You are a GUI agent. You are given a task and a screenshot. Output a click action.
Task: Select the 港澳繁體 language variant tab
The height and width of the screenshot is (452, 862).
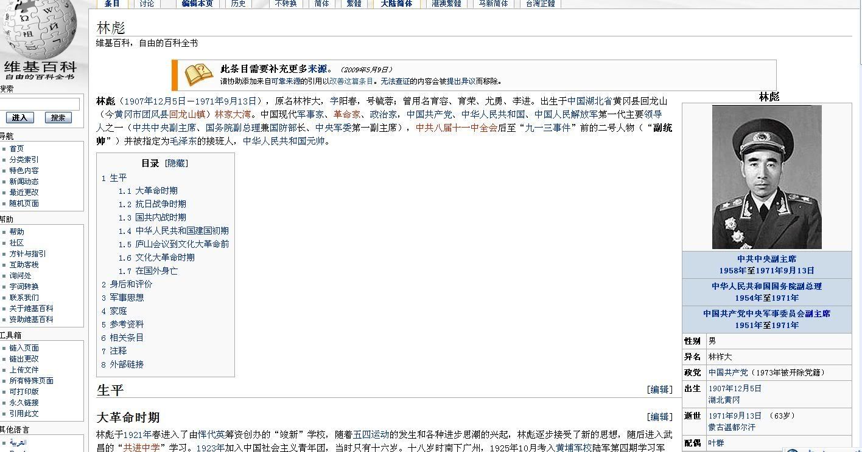click(x=446, y=4)
